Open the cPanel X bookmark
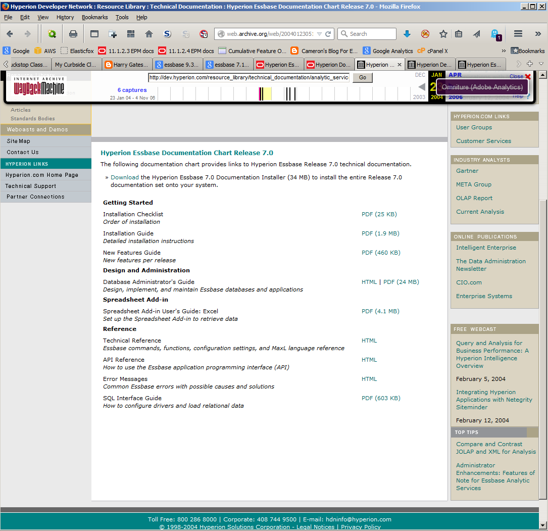Screen dimensions: 548x531 (x=433, y=51)
